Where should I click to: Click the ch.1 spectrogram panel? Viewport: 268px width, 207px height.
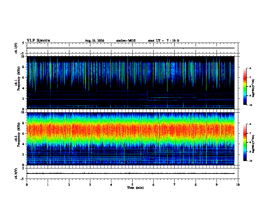pos(130,83)
